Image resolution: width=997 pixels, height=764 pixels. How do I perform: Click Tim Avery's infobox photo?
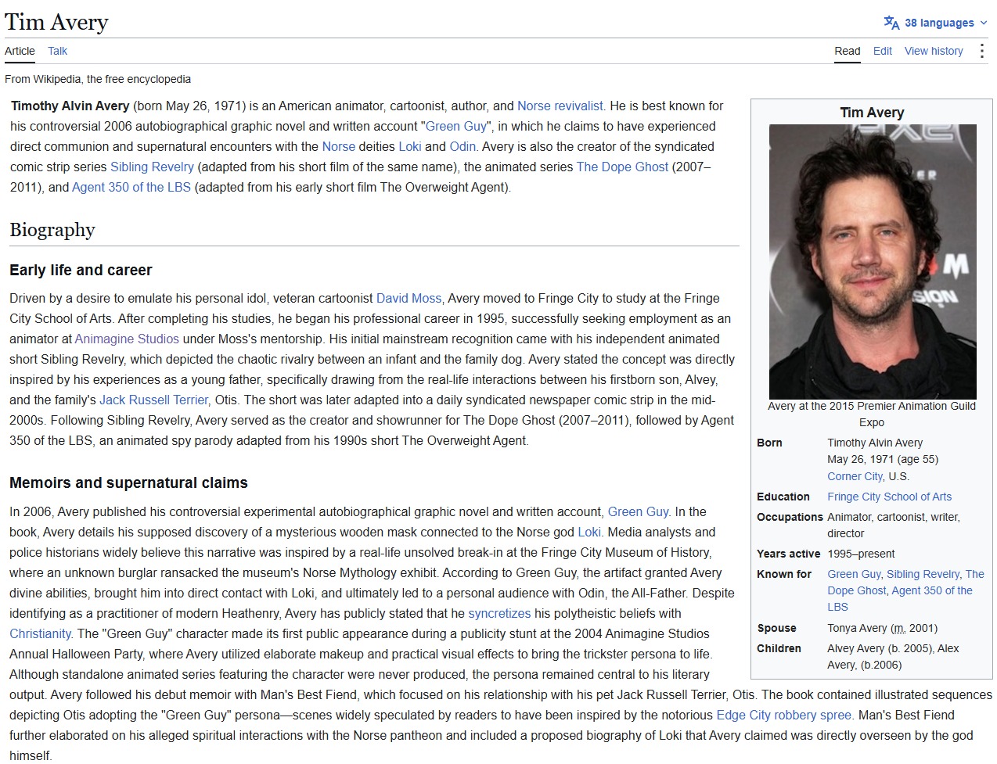873,262
